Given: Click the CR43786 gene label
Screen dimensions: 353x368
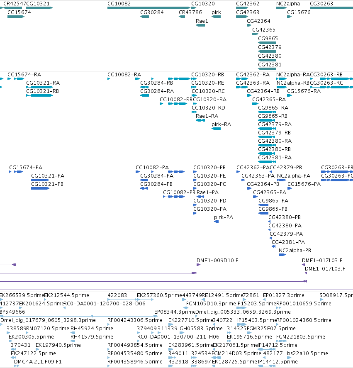Looking at the screenshot, I should [x=190, y=12].
